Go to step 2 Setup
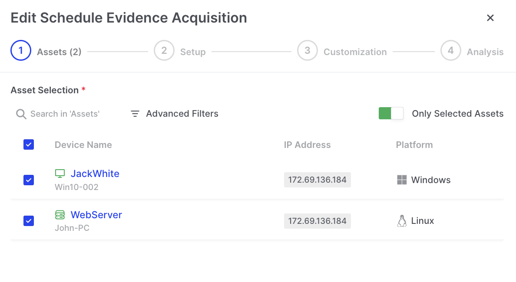This screenshot has width=516, height=282. (164, 51)
